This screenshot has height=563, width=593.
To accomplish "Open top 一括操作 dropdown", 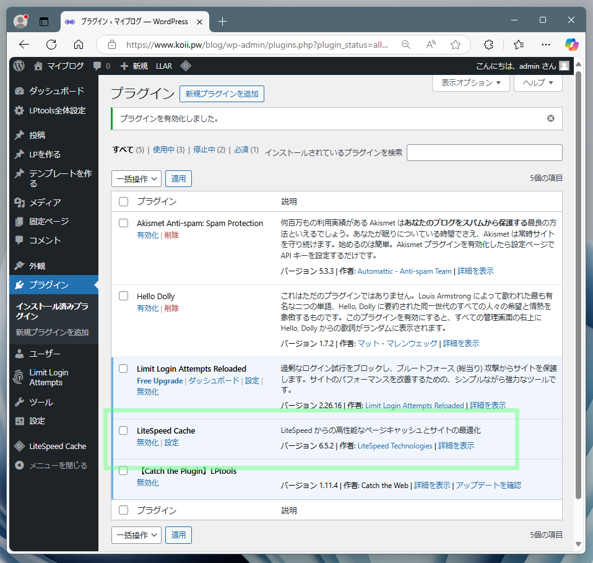I will tap(136, 178).
